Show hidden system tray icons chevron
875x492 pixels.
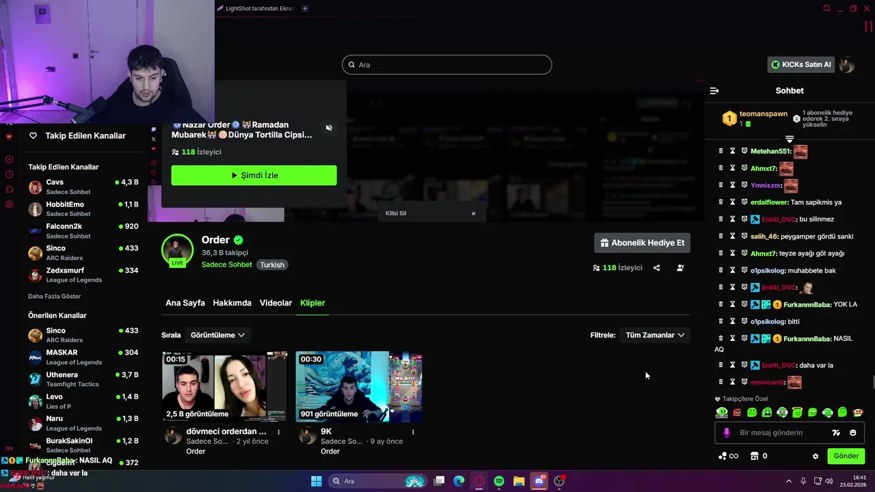pyautogui.click(x=788, y=481)
